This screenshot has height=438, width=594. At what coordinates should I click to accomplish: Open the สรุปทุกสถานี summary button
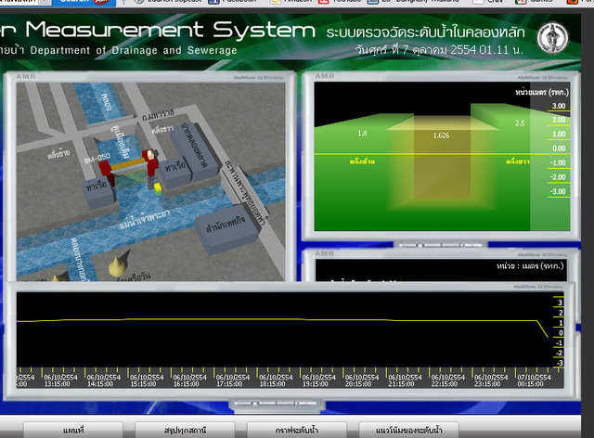coord(186,431)
